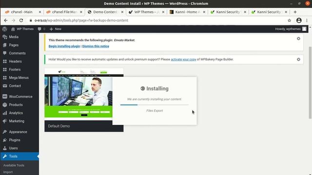
Task: Click the plus New item in the admin bar
Action: coord(56,29)
